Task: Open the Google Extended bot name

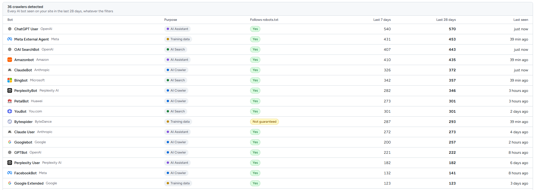Action: tap(29, 183)
